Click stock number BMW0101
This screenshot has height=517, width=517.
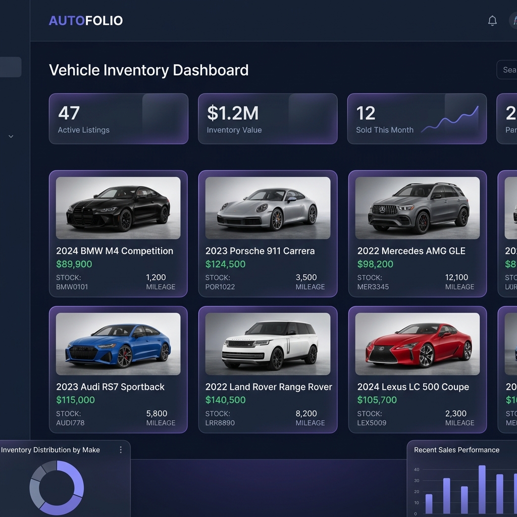tap(72, 287)
